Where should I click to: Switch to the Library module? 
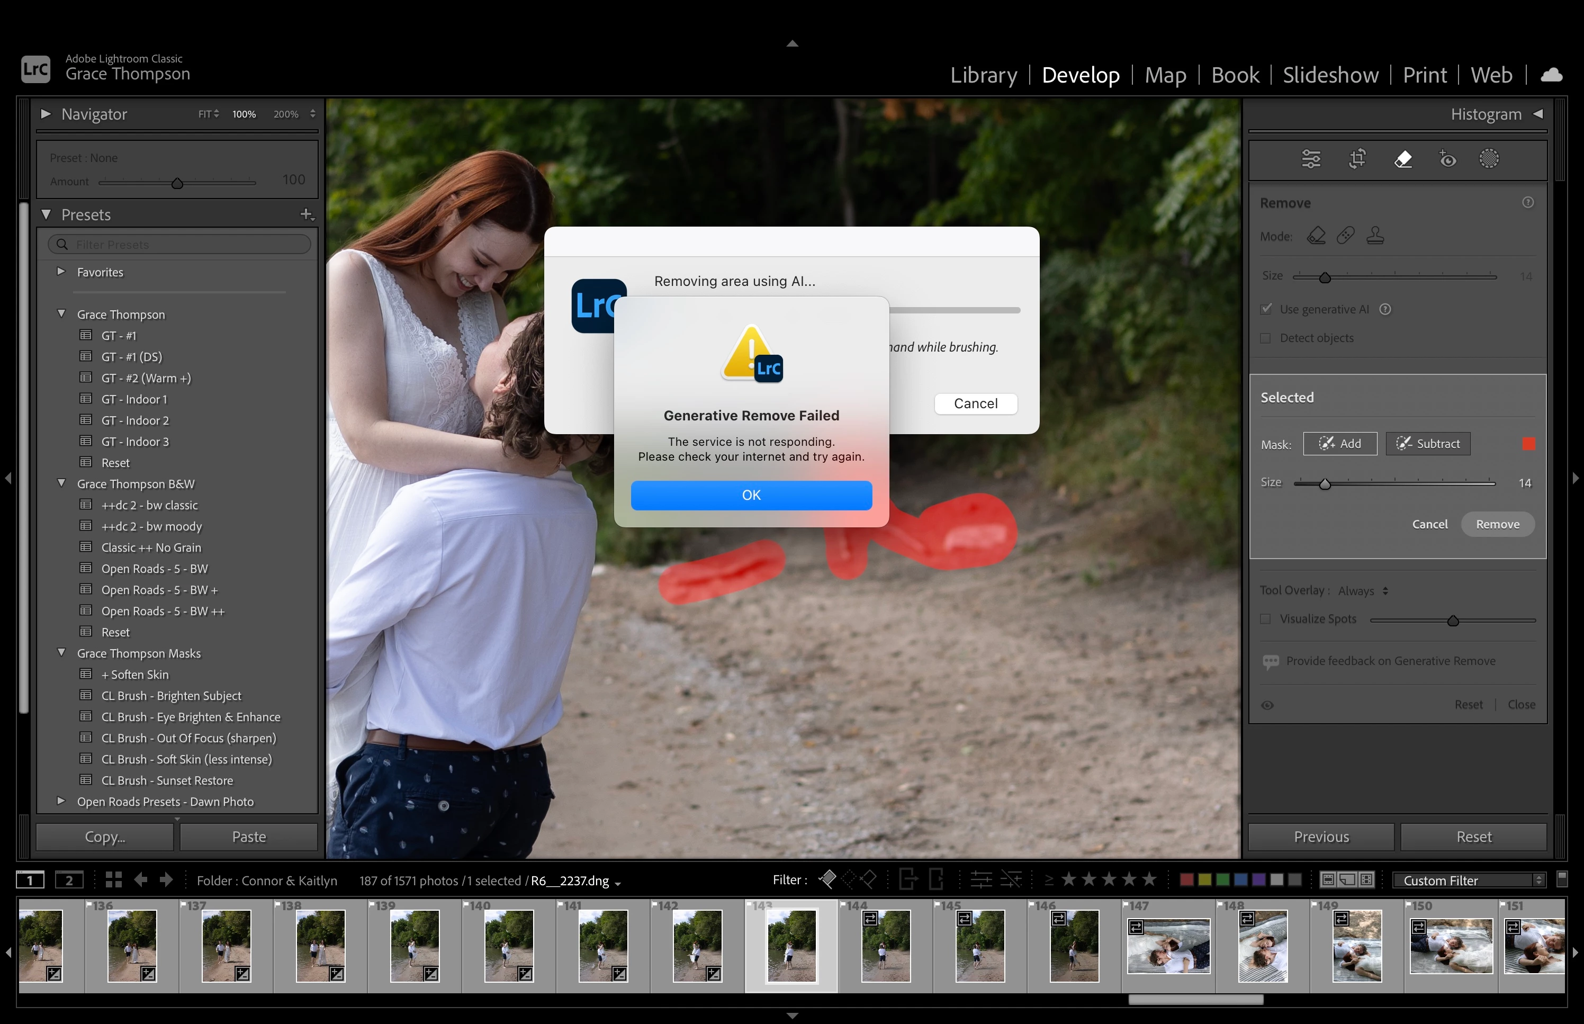click(983, 75)
